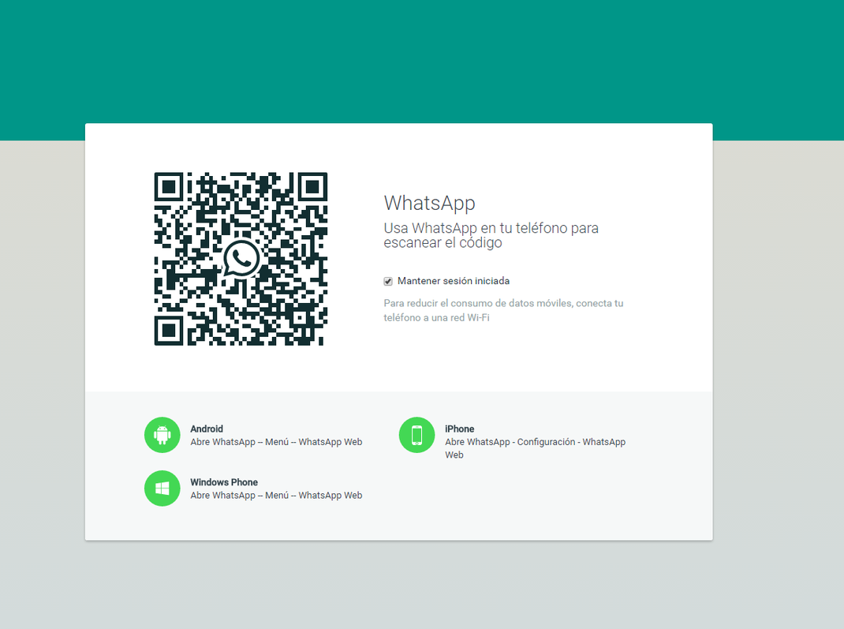Screen dimensions: 844x629
Task: Click the green iPhone device icon
Action: (416, 435)
